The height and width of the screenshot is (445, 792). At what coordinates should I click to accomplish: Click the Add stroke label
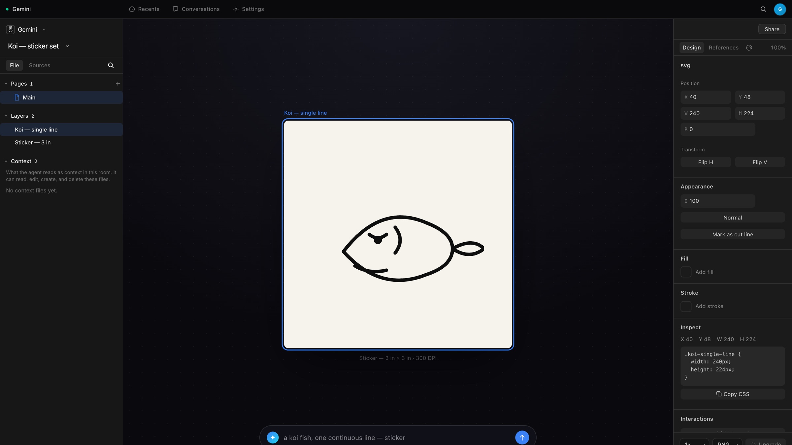709,306
